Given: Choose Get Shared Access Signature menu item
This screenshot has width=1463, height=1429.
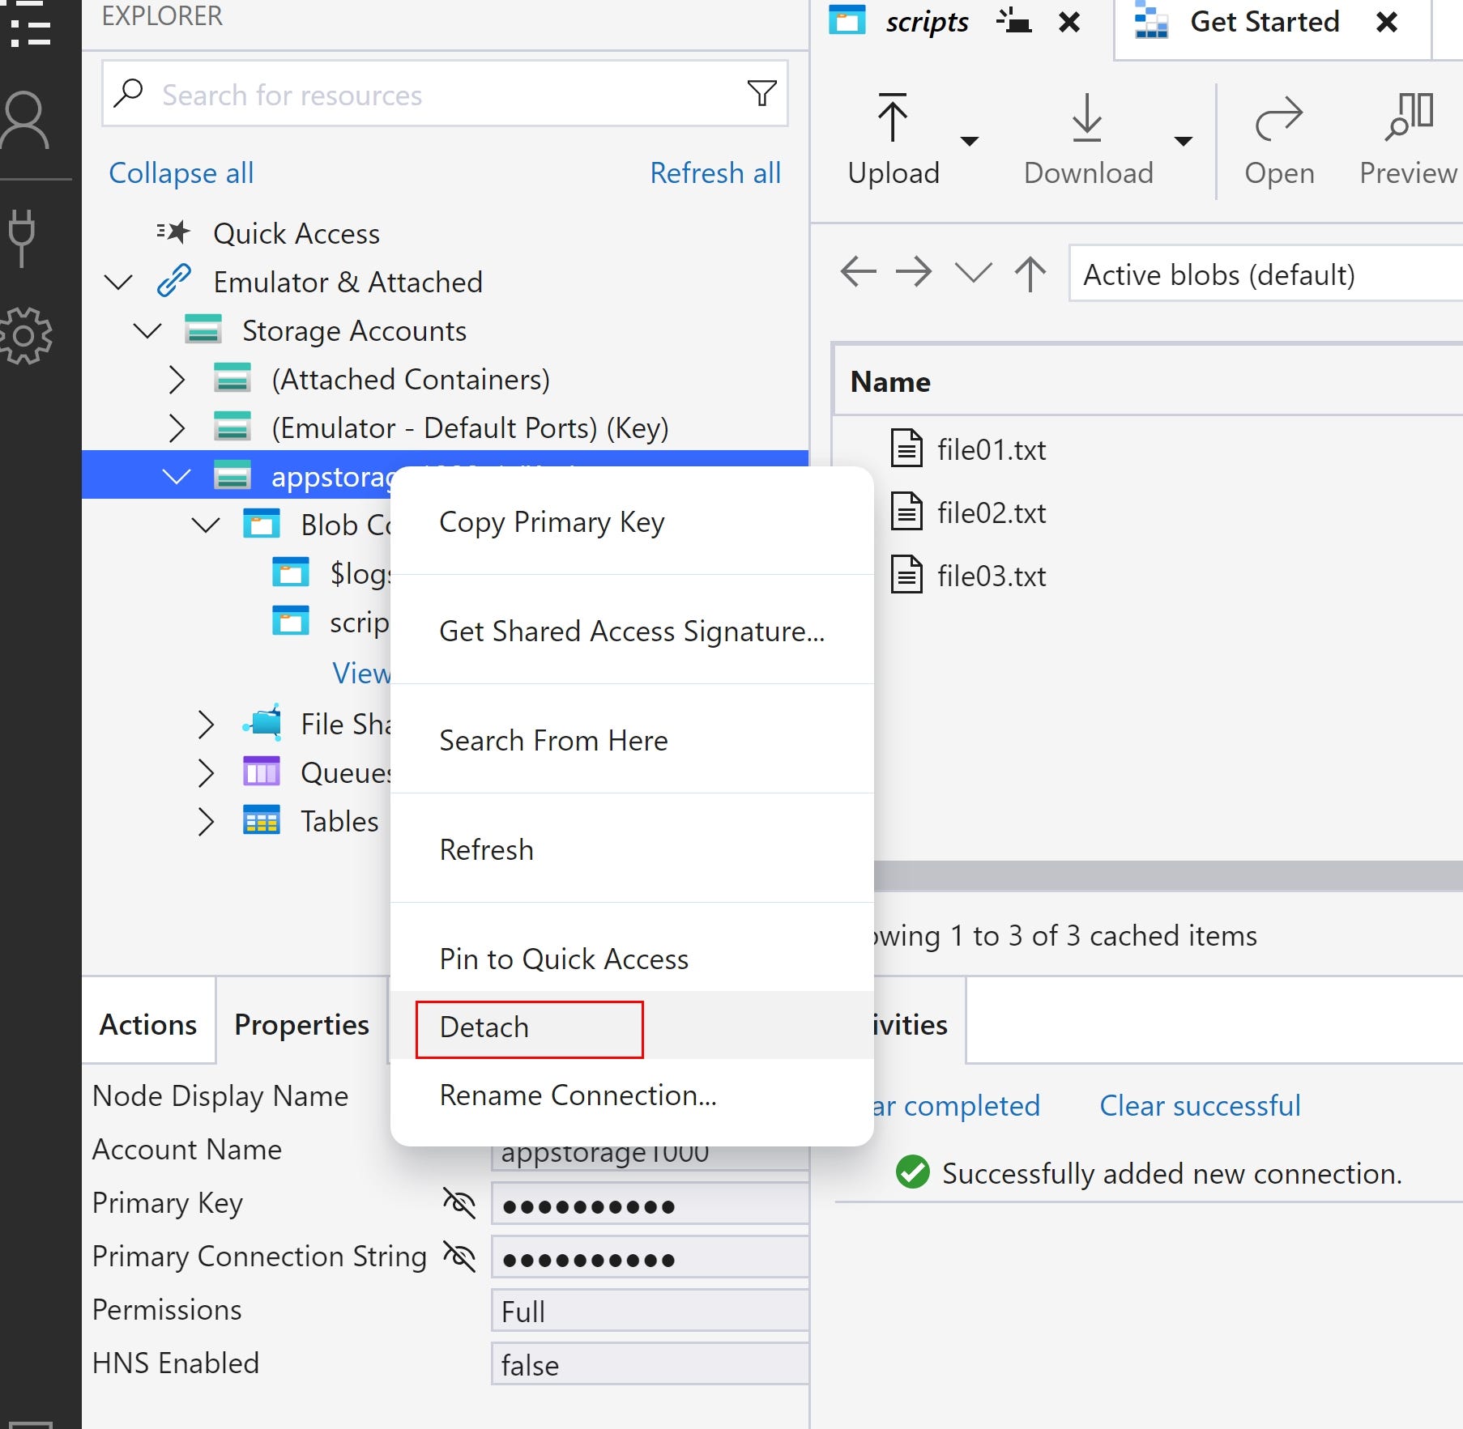Looking at the screenshot, I should pyautogui.click(x=632, y=631).
